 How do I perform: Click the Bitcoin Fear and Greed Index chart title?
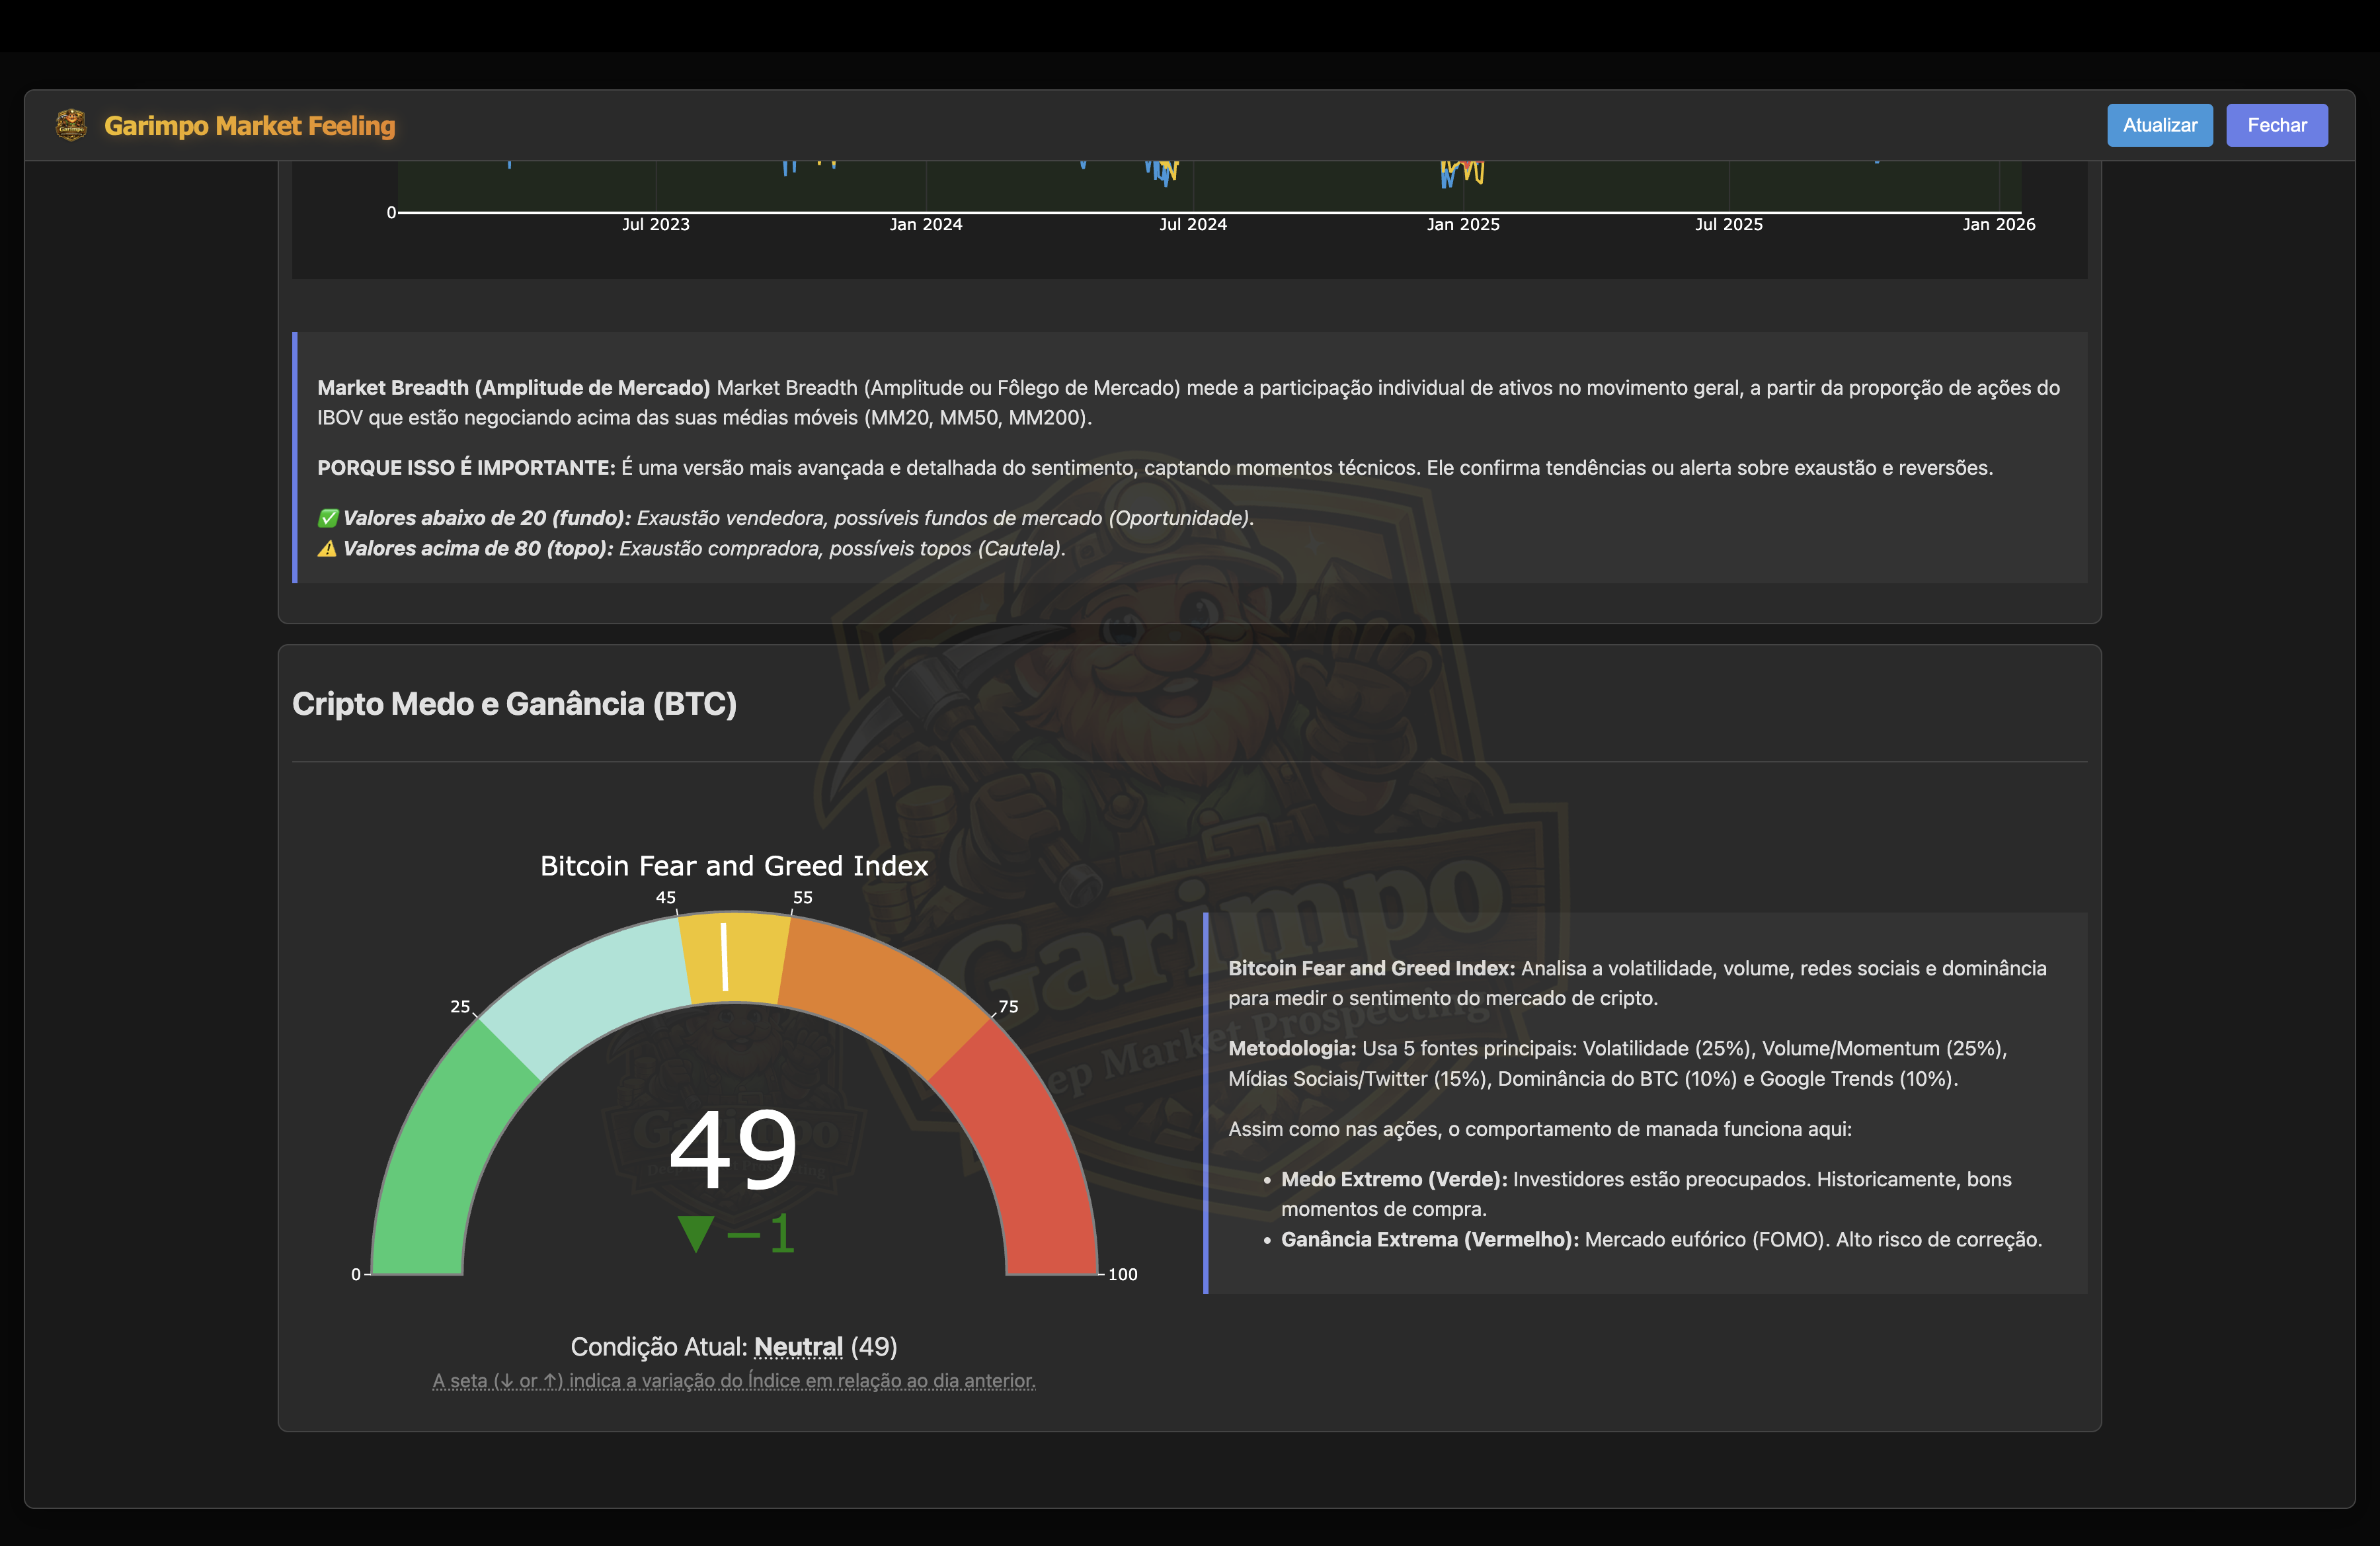734,866
